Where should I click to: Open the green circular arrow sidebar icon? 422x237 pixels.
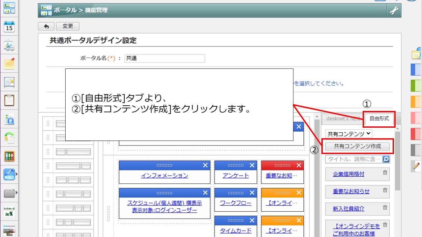tap(9, 137)
